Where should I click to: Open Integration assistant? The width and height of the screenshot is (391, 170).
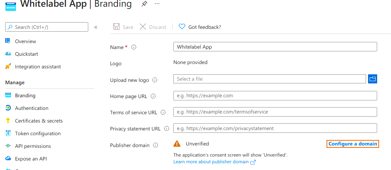click(x=38, y=67)
